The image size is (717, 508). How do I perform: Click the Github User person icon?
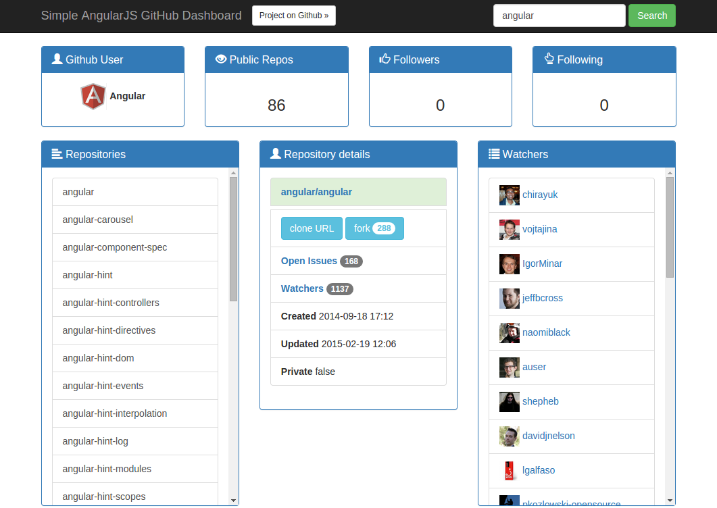tap(57, 59)
